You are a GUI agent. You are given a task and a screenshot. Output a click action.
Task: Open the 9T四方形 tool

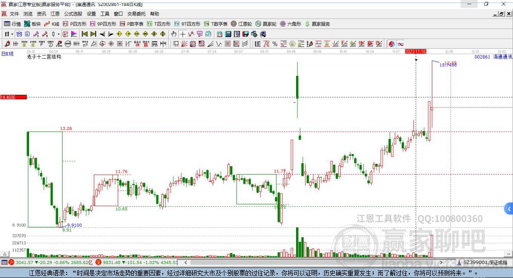click(x=187, y=24)
